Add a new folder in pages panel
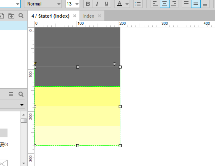The image size is (215, 166). [x=11, y=16]
